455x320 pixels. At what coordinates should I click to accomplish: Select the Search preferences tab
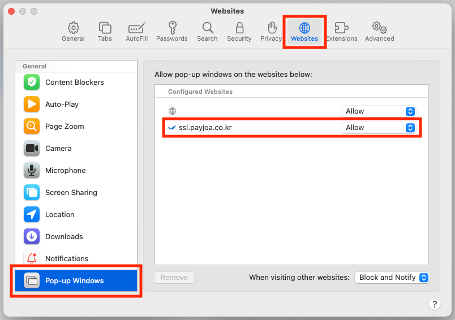[207, 32]
